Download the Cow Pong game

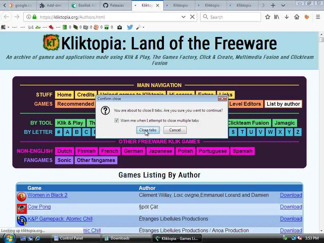pos(291,207)
